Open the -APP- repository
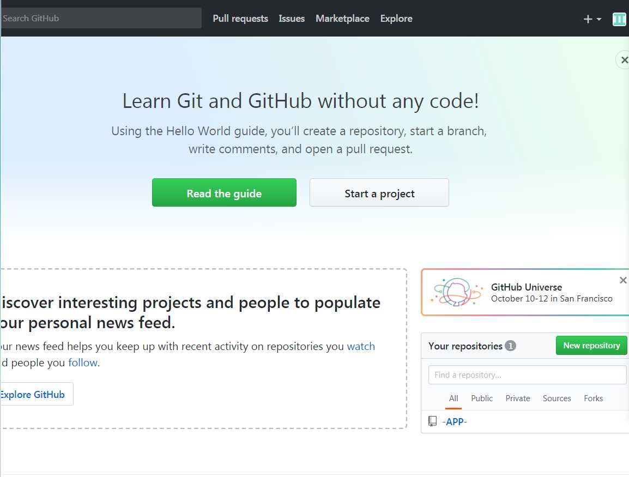629x477 pixels. click(x=455, y=421)
